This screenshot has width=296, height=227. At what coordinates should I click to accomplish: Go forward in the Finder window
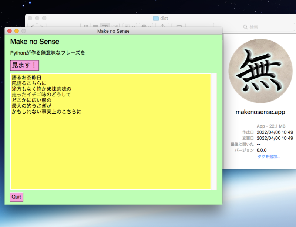pyautogui.click(x=42, y=26)
